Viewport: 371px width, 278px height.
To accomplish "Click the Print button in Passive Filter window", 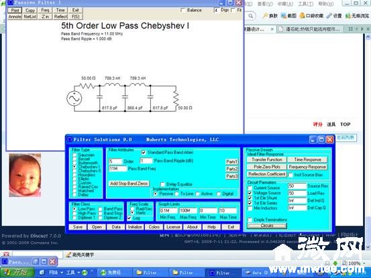I will tap(15, 11).
